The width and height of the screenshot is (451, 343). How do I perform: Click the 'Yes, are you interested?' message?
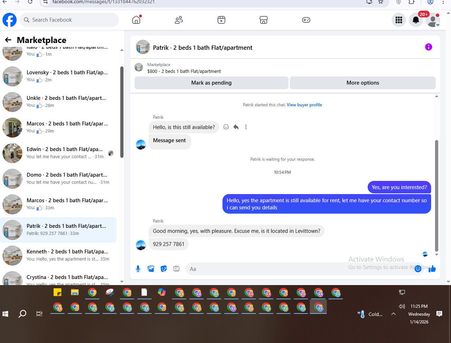tap(399, 187)
